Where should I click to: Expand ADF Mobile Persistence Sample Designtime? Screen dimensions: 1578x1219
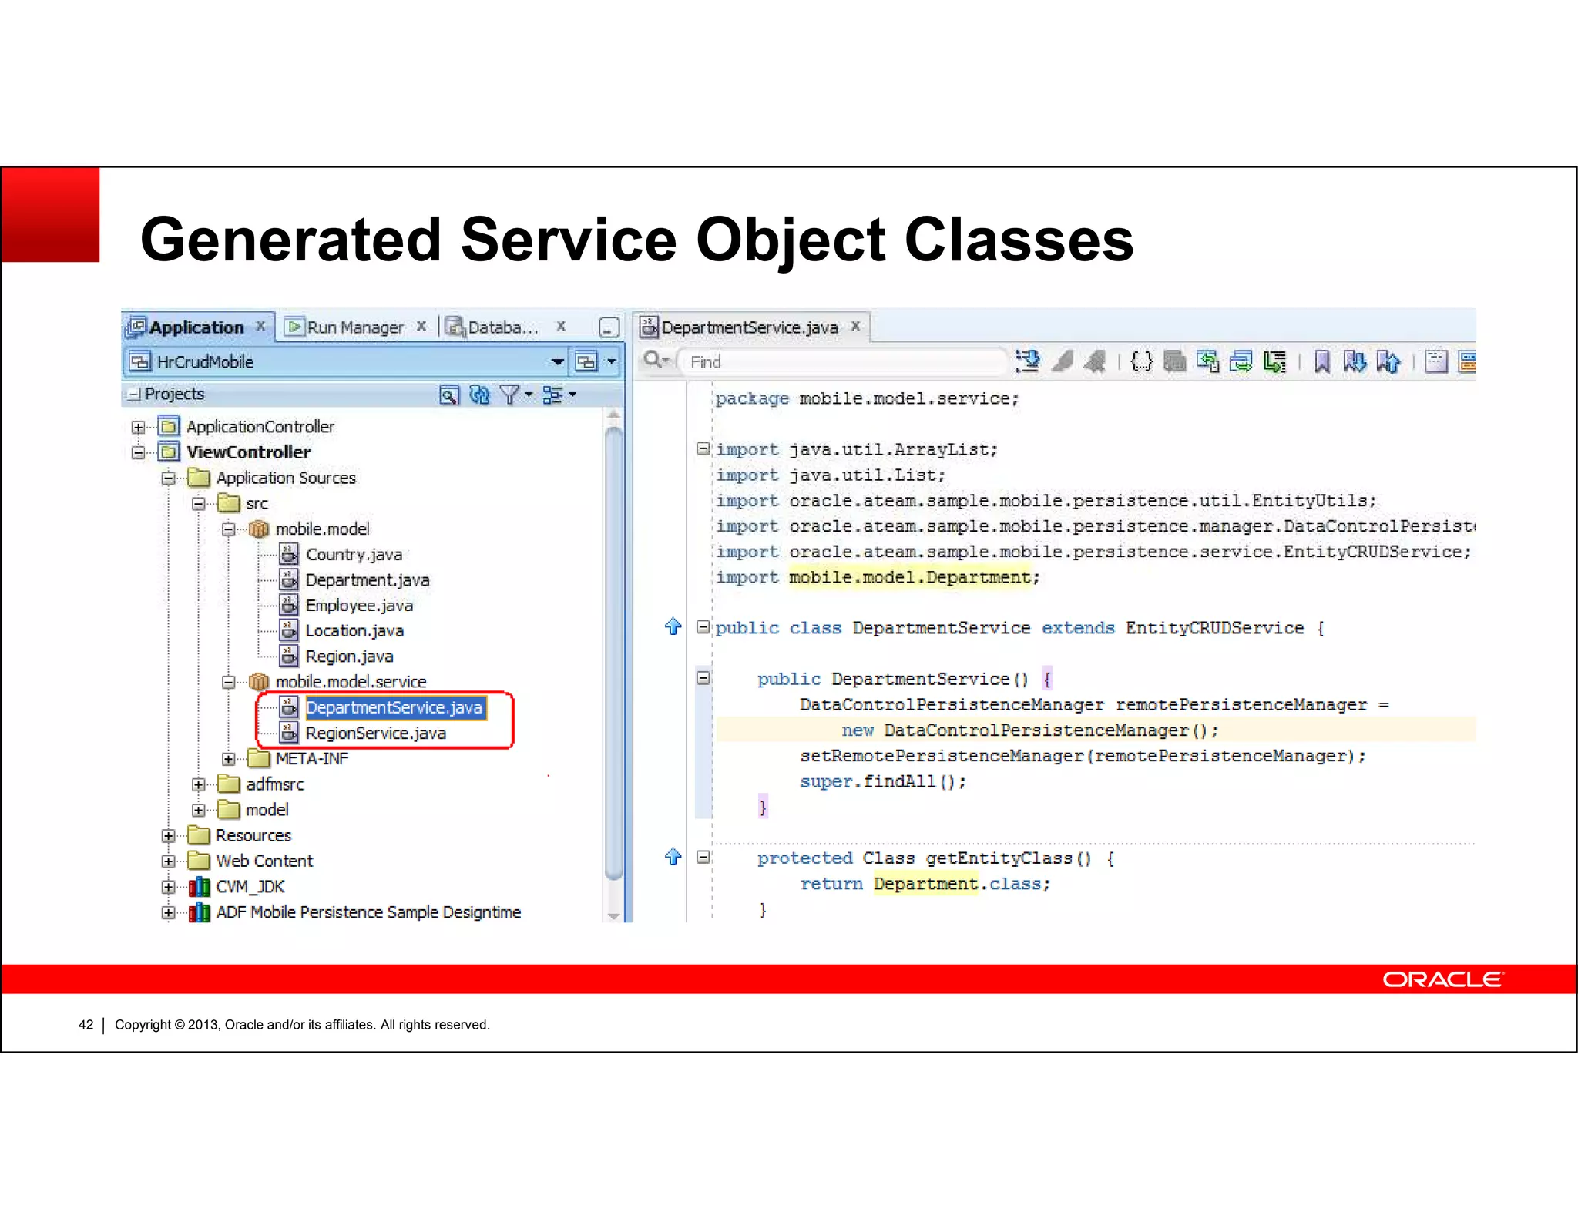pyautogui.click(x=168, y=912)
